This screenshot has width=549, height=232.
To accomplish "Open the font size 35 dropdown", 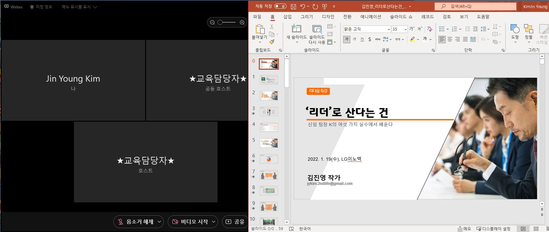I will tap(406, 29).
